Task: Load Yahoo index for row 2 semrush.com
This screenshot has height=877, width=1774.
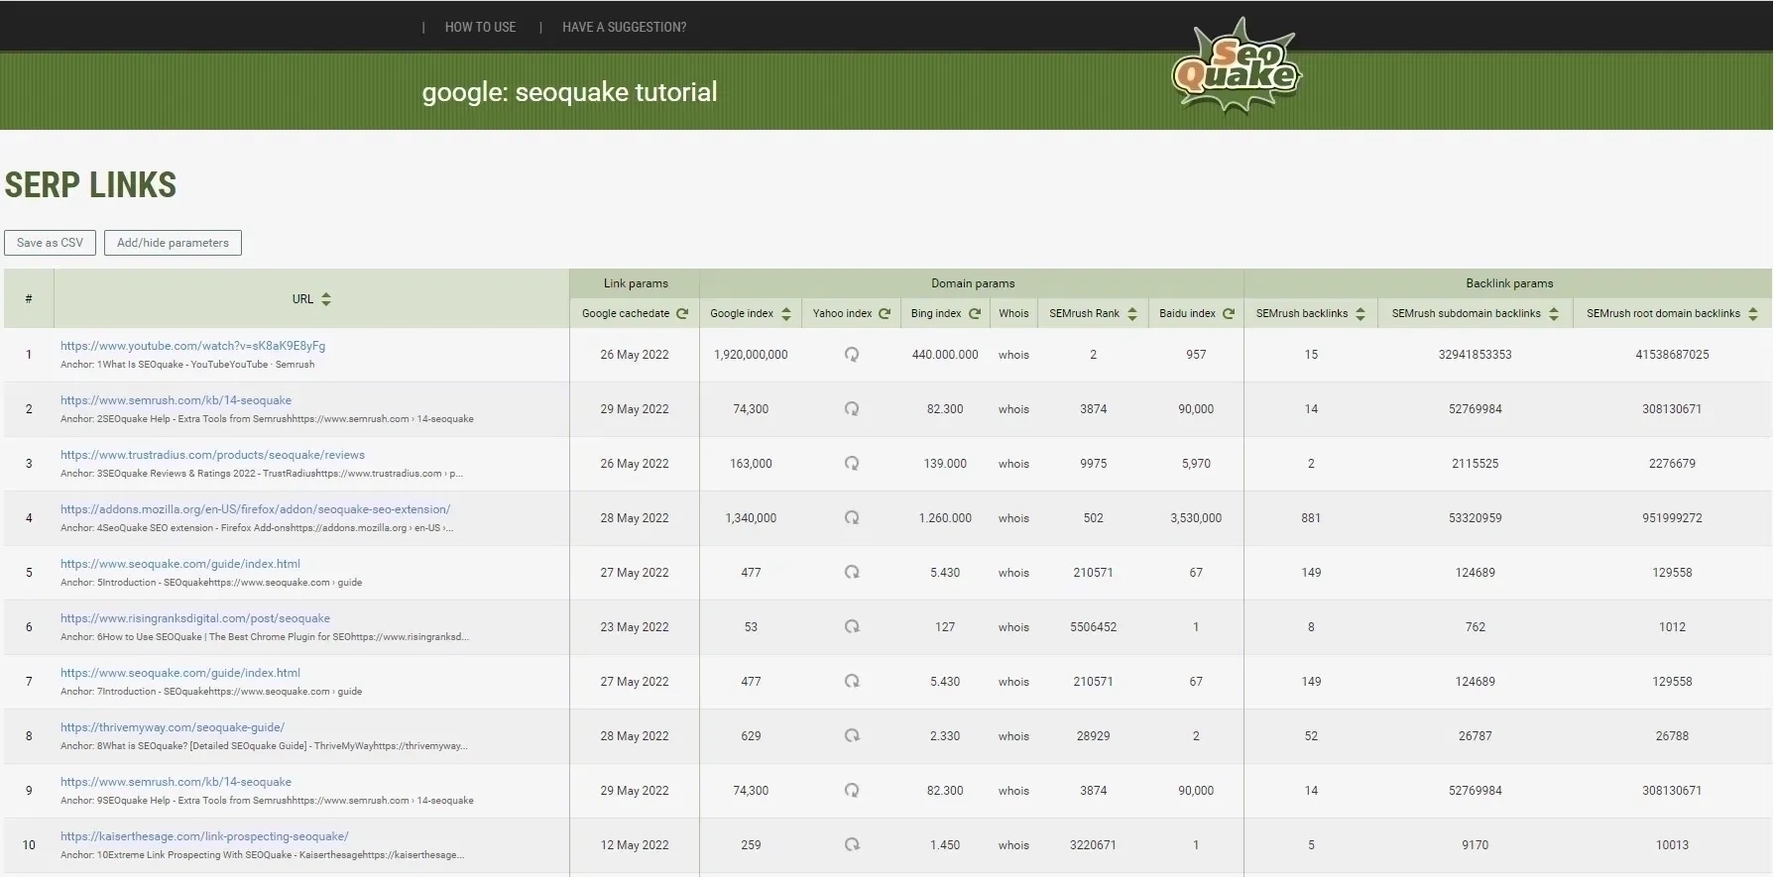Action: (851, 409)
